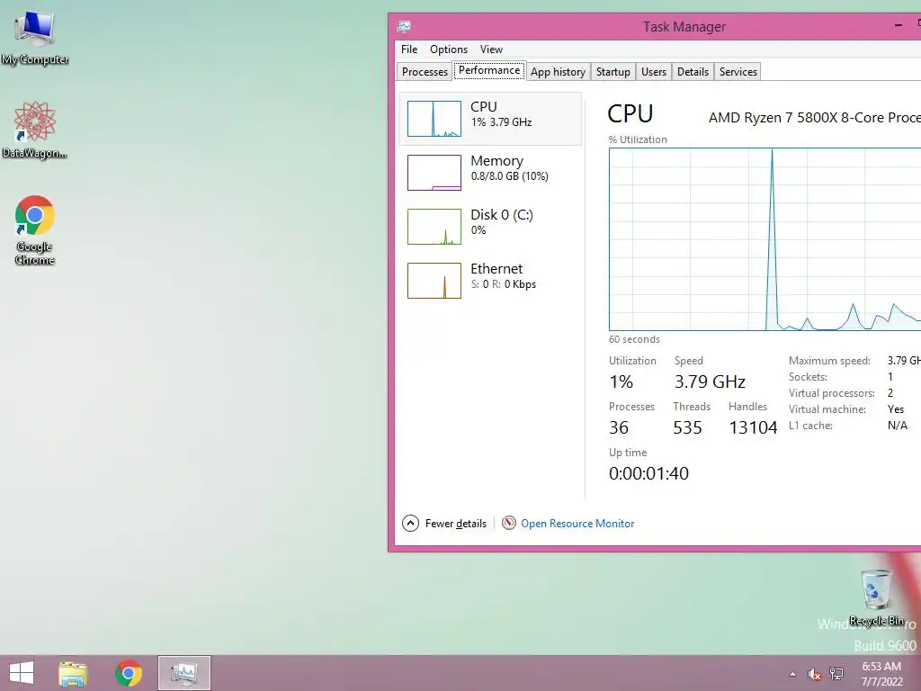Click Task Manager taskbar button
This screenshot has height=691, width=921.
pyautogui.click(x=183, y=673)
